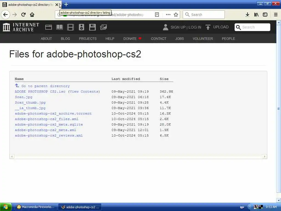This screenshot has width=281, height=211.
Task: Open the PROJECTS menu item
Action: tap(88, 38)
